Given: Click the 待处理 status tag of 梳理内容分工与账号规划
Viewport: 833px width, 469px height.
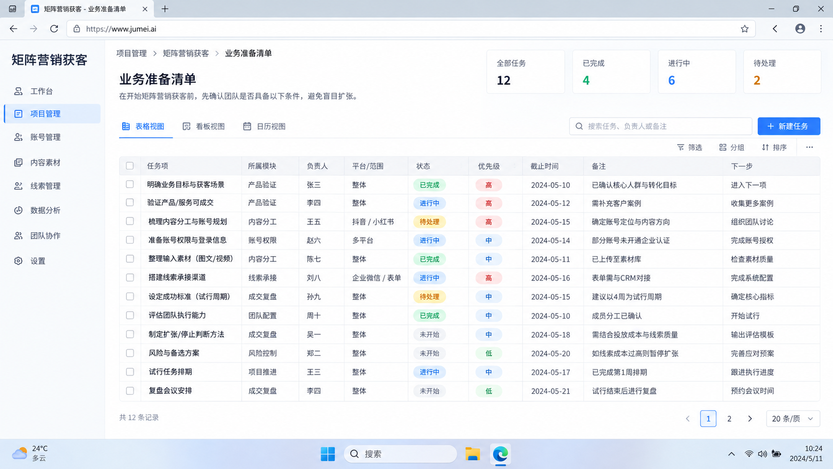Looking at the screenshot, I should click(x=429, y=222).
